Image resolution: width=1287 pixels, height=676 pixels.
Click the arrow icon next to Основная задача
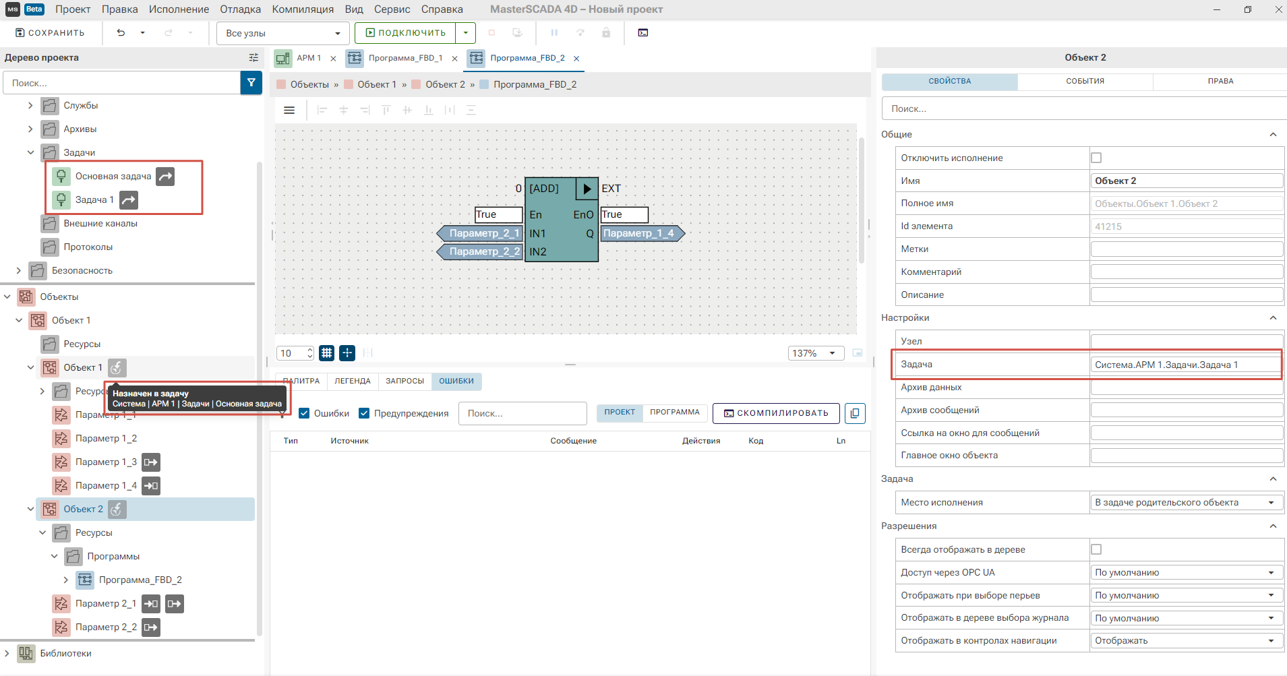pos(165,177)
